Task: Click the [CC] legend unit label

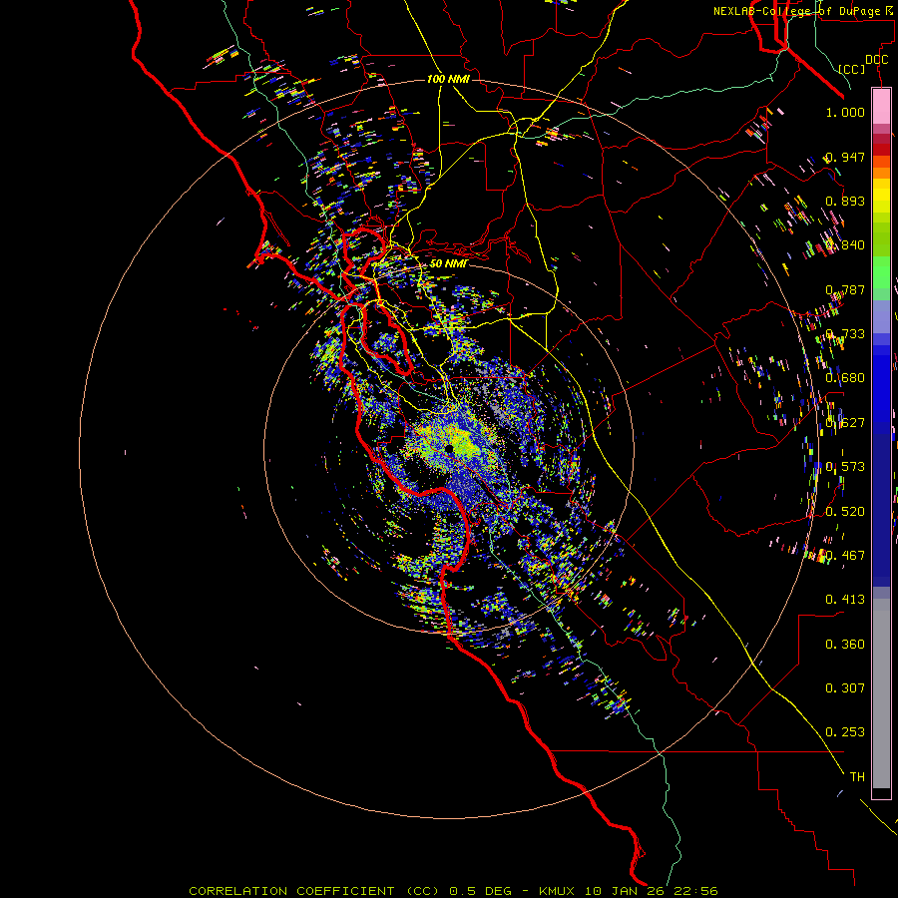Action: 852,69
